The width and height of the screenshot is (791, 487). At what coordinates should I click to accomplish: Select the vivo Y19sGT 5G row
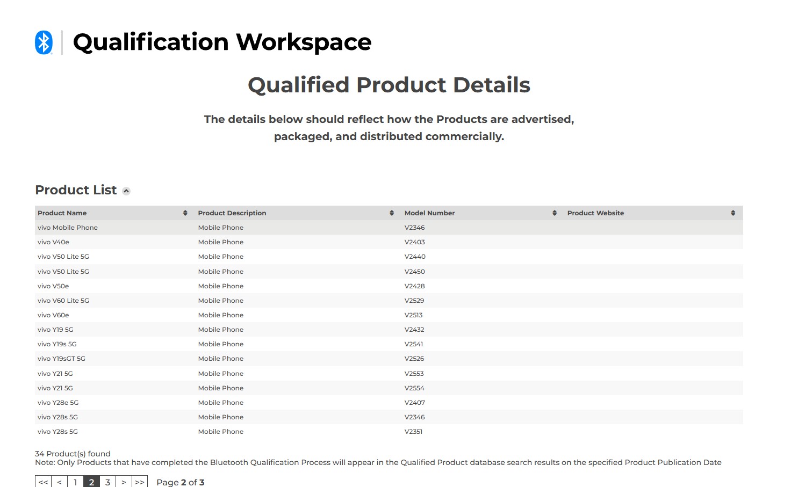coord(61,359)
